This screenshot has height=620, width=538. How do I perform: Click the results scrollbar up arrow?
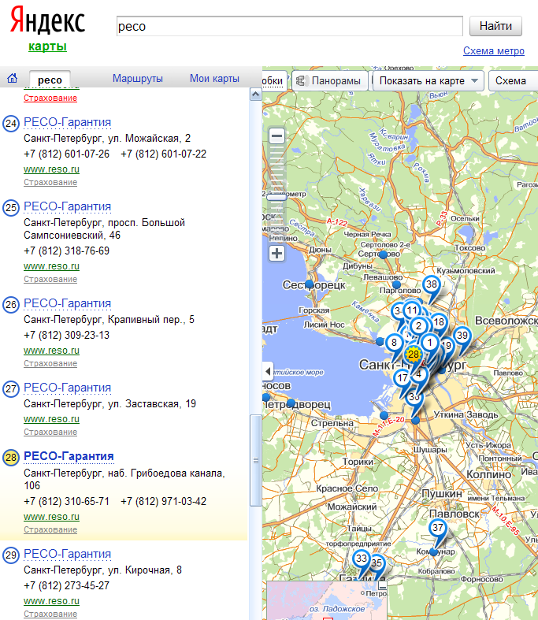pos(256,95)
